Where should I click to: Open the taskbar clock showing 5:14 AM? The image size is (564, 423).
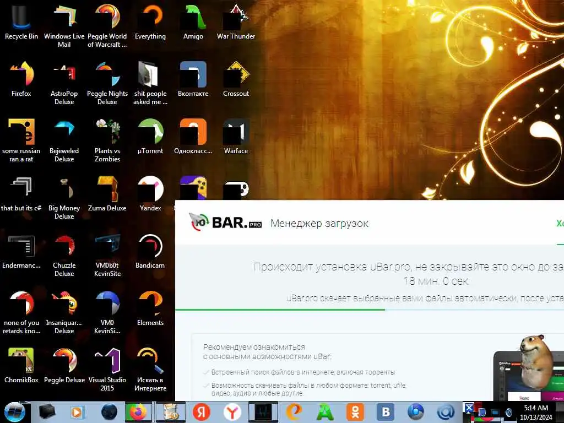(536, 413)
